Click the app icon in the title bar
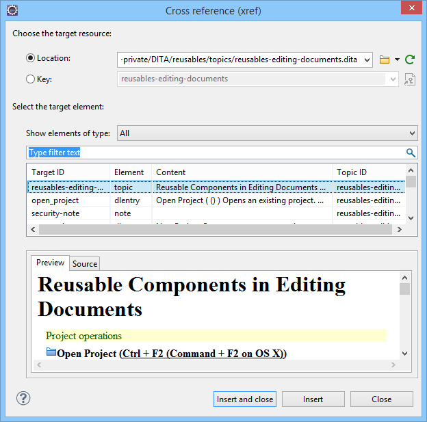Image resolution: width=427 pixels, height=422 pixels. [x=12, y=10]
